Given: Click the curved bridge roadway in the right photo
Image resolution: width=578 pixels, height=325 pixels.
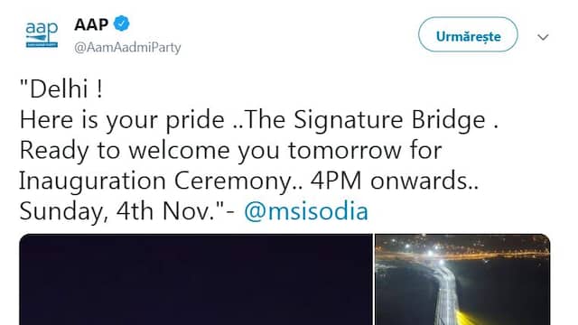Looking at the screenshot, I should click(444, 295).
